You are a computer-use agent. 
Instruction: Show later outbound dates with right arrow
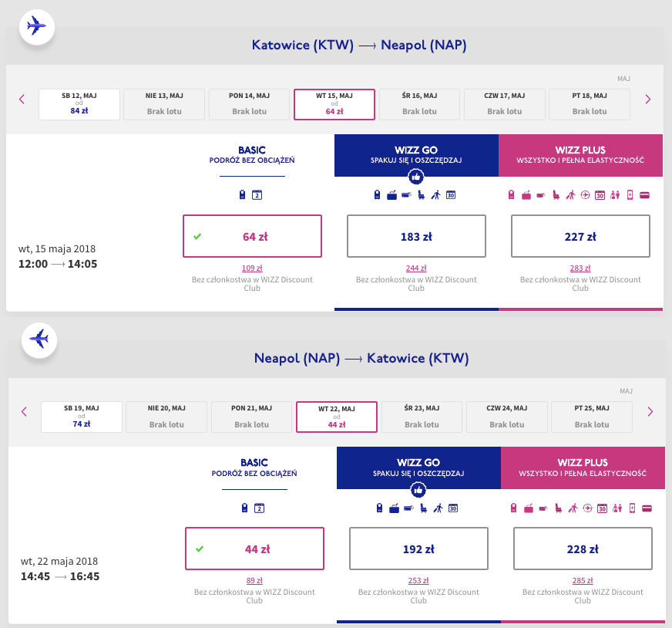[647, 99]
